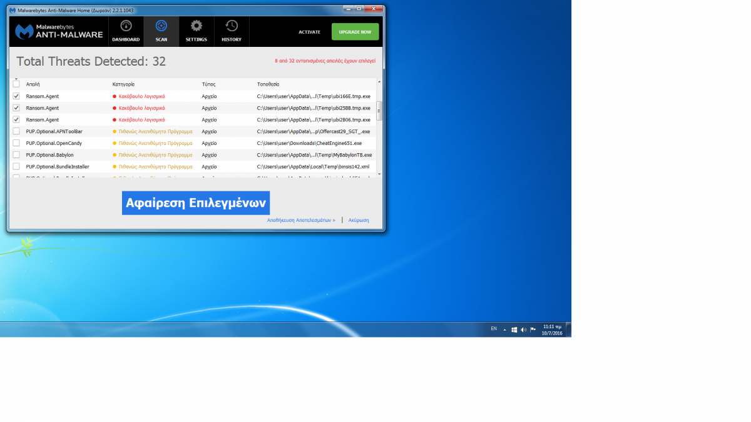Check the PUP.Optional.BundleInstaller checkbox
Screen dimensions: 751x422
click(16, 167)
